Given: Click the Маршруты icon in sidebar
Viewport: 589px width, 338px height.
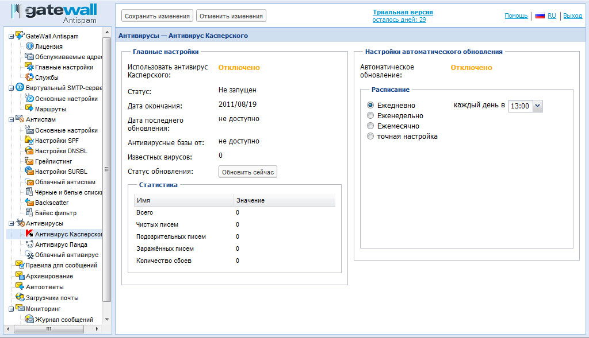Looking at the screenshot, I should [x=30, y=108].
